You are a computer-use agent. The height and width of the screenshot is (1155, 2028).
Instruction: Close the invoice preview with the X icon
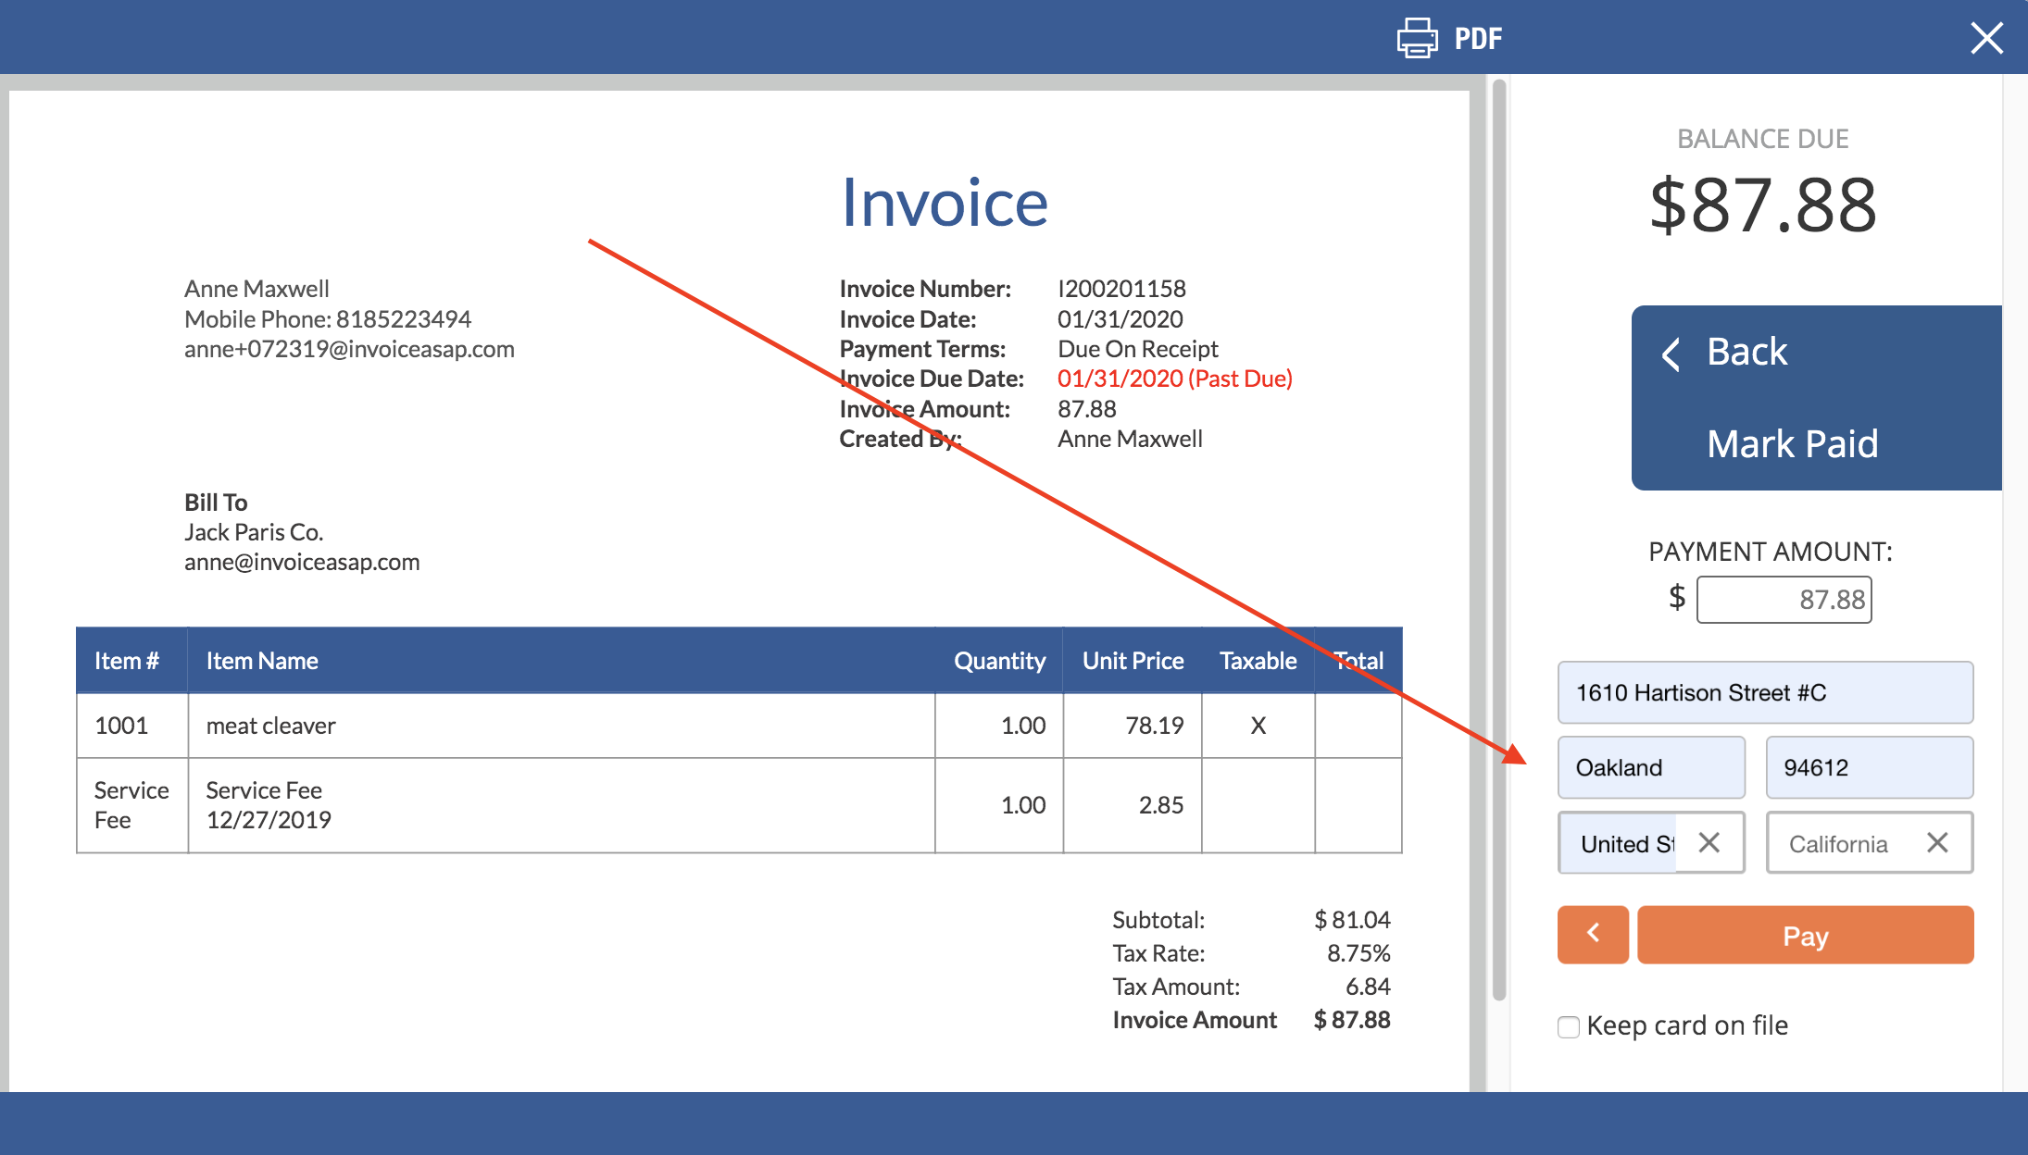tap(1987, 38)
